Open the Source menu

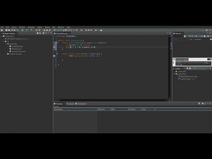pyautogui.click(x=14, y=27)
